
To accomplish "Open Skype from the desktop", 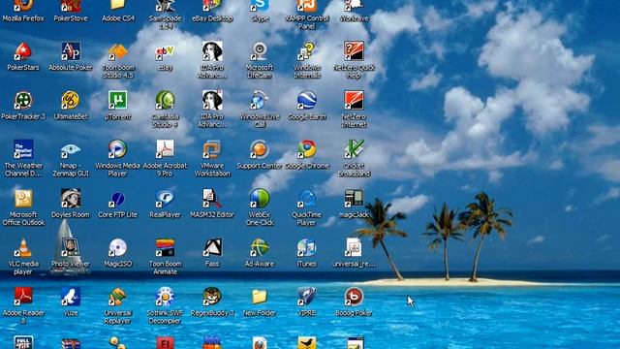I will (260, 6).
